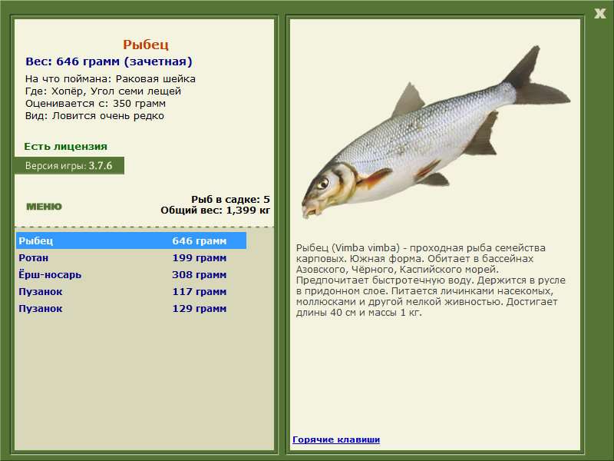Select the Пузанок 117 грамм row
Viewport: 614px width, 461px height.
pyautogui.click(x=131, y=292)
